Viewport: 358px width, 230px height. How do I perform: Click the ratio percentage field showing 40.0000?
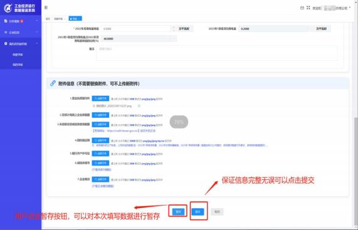click(139, 39)
